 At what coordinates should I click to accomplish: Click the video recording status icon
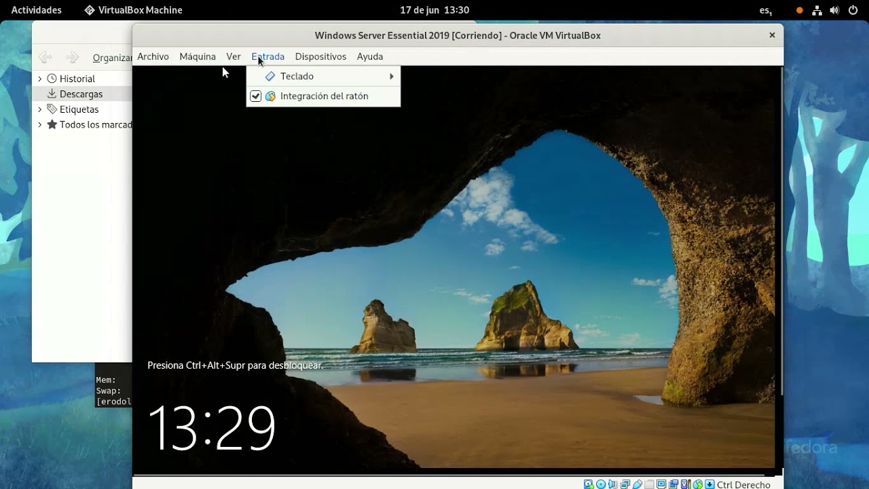673,485
